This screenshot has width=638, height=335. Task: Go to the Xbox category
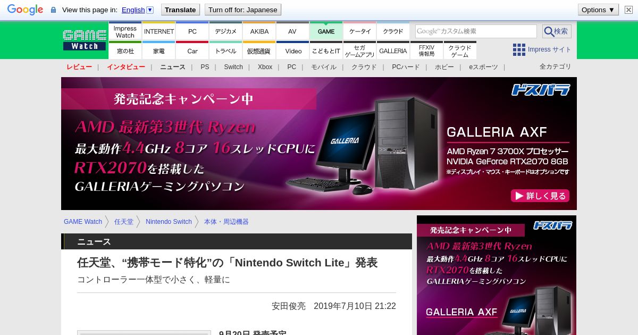tap(265, 67)
